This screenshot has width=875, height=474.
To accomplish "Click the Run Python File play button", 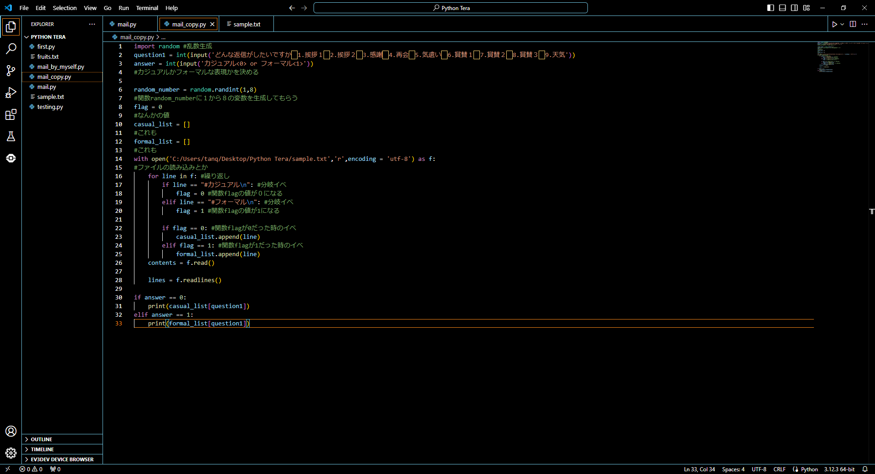I will click(x=834, y=24).
